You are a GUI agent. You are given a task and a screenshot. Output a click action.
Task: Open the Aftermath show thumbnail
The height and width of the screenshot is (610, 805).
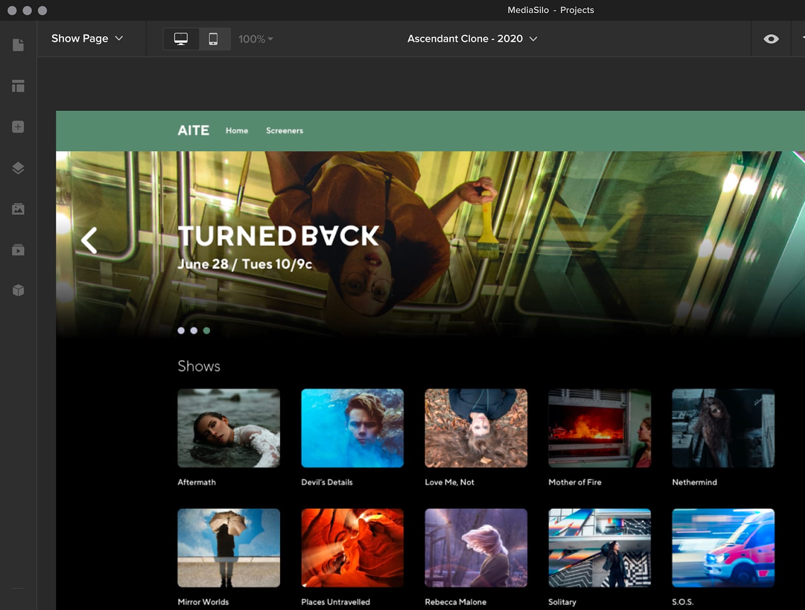(229, 428)
